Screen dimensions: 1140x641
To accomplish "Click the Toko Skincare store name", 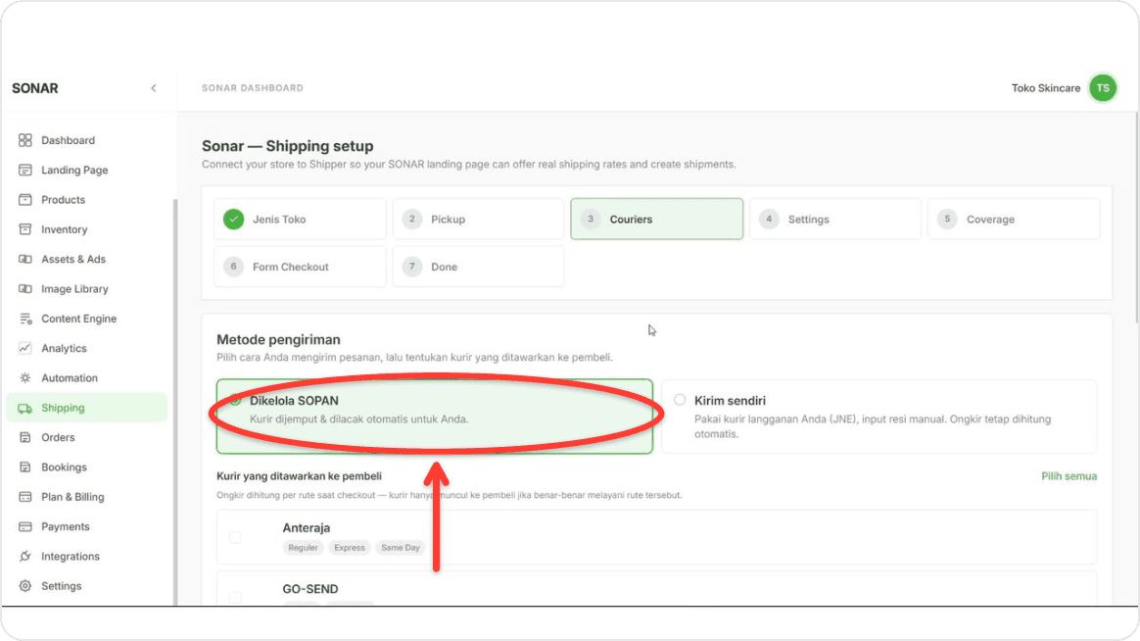I will pos(1045,88).
